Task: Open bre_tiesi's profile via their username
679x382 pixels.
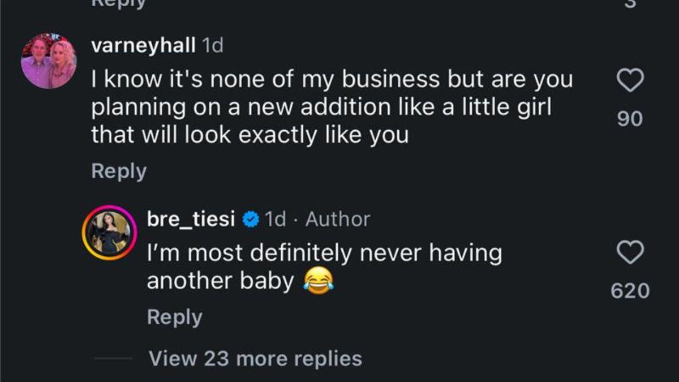Action: coord(191,219)
